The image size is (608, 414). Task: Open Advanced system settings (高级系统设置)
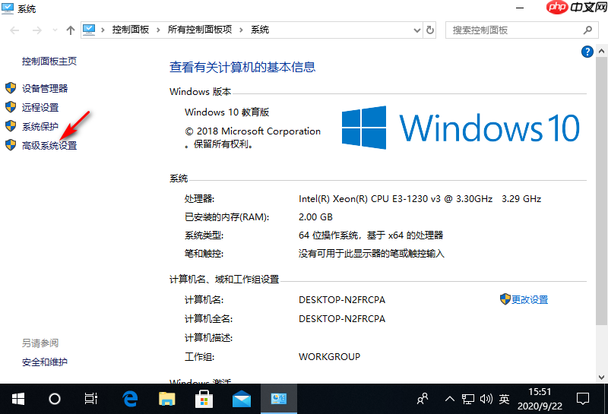[x=49, y=145]
